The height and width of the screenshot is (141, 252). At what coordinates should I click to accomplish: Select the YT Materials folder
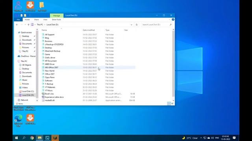pos(50,87)
